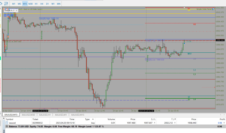Switch chart timeframe to M5
Image resolution: width=226 pixels, height=133 pixels.
pyautogui.click(x=19, y=4)
